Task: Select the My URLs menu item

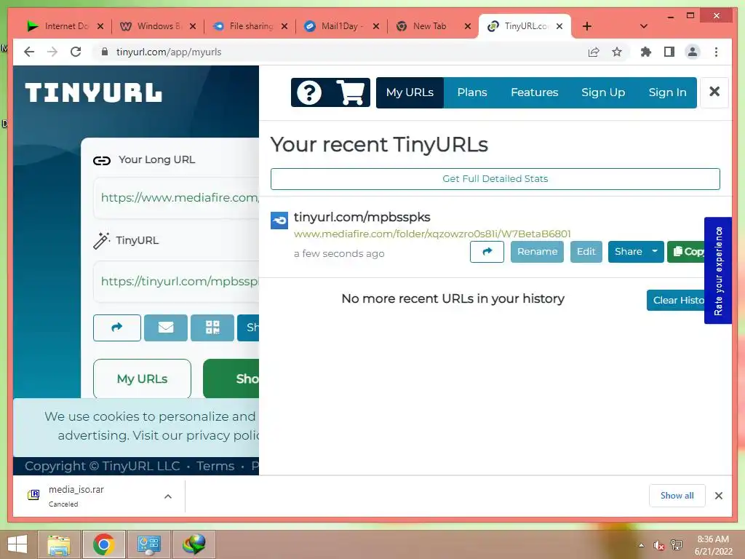Action: point(410,92)
